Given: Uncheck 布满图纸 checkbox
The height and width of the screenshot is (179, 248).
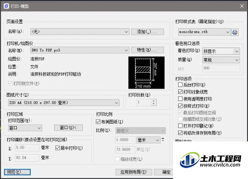Looking at the screenshot, I should point(98,122).
